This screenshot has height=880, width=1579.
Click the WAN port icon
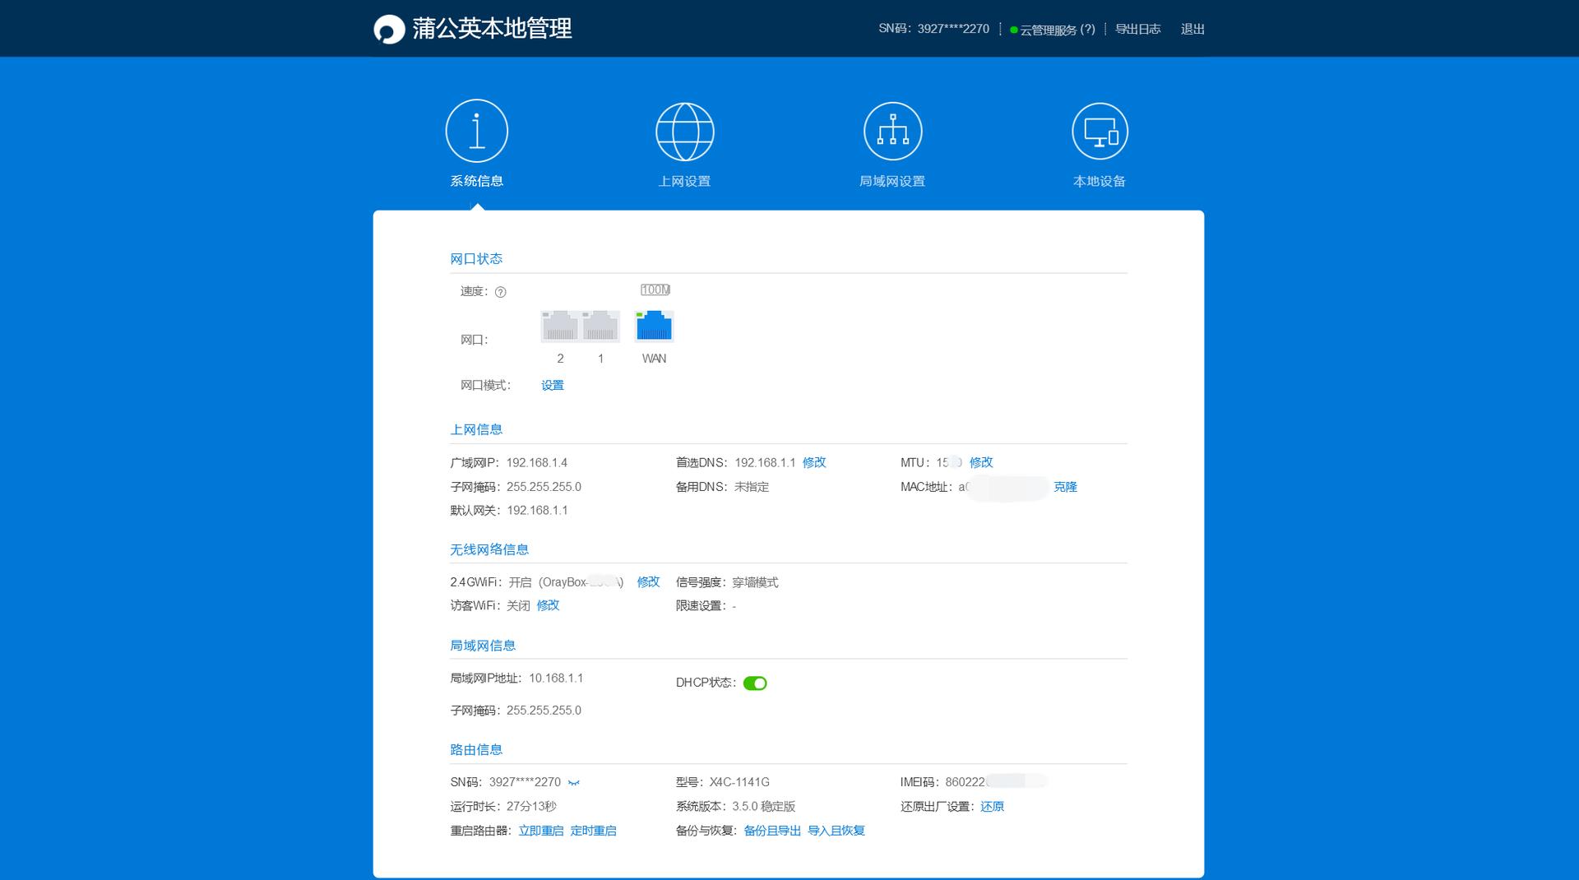click(x=653, y=326)
